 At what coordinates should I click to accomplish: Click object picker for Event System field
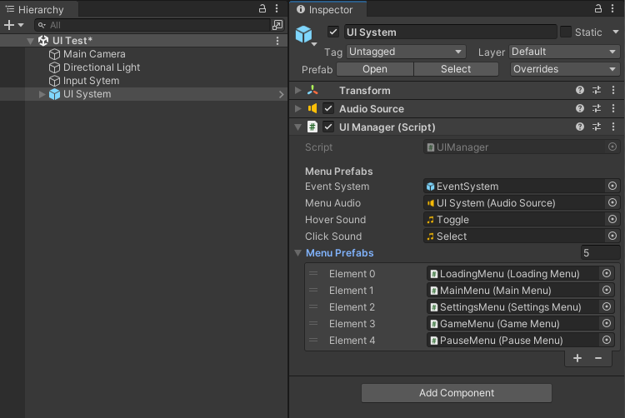tap(612, 187)
